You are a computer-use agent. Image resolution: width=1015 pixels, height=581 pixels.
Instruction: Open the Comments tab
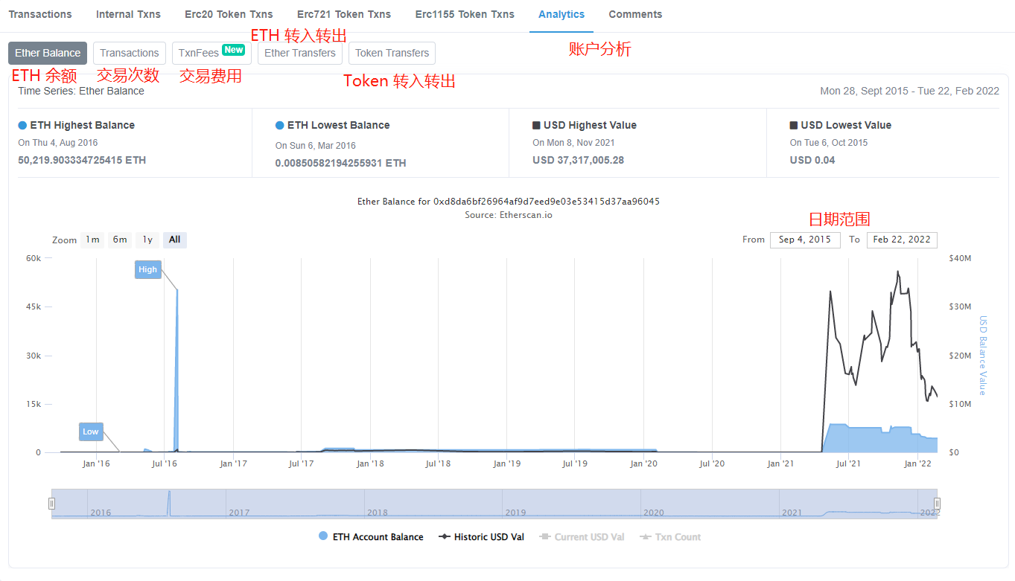click(635, 14)
